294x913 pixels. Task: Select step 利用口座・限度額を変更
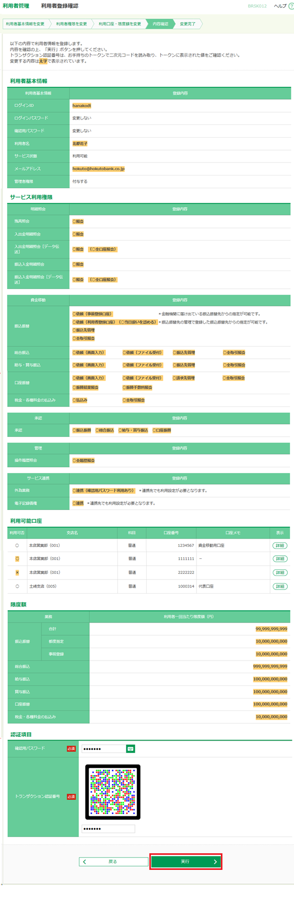point(120,24)
